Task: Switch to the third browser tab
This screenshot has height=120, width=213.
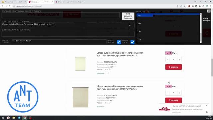Action: click(67, 2)
